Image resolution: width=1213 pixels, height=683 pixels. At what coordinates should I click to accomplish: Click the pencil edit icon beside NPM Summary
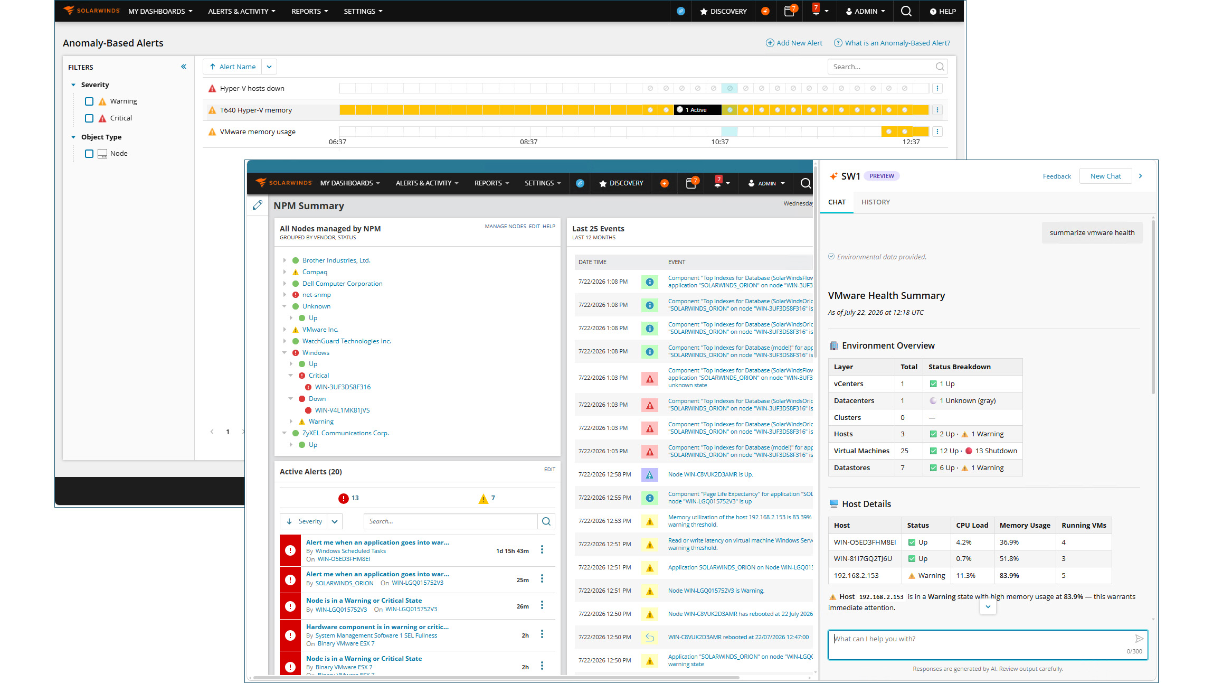pos(257,205)
